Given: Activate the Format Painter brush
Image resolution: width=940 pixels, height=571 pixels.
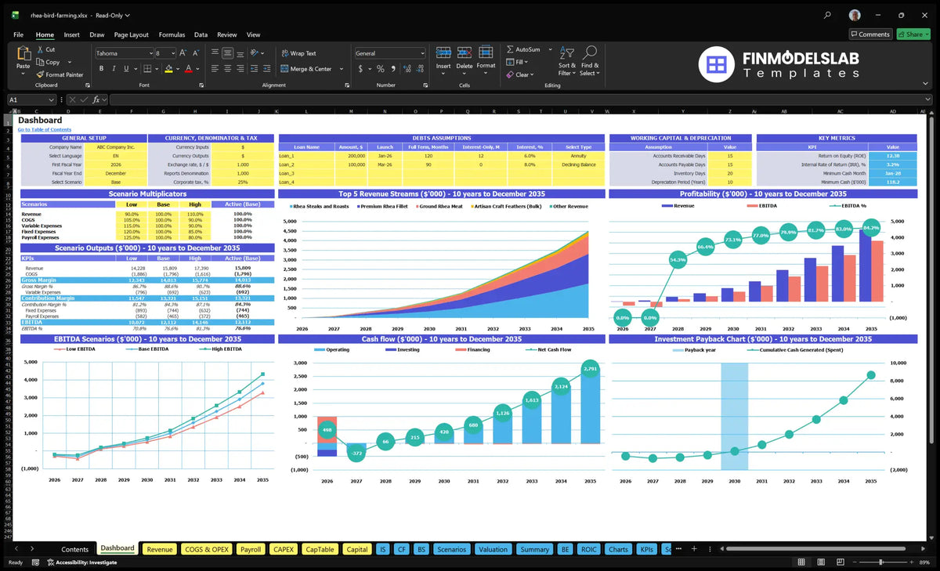Looking at the screenshot, I should click(x=40, y=74).
